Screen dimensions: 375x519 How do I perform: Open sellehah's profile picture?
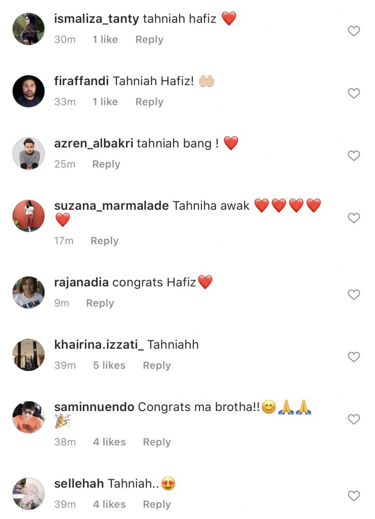pos(28,494)
